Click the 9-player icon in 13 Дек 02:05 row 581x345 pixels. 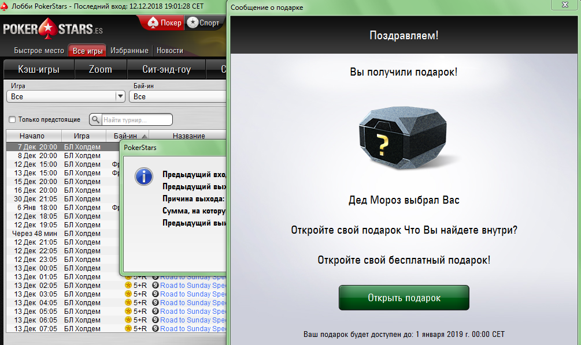click(x=156, y=285)
